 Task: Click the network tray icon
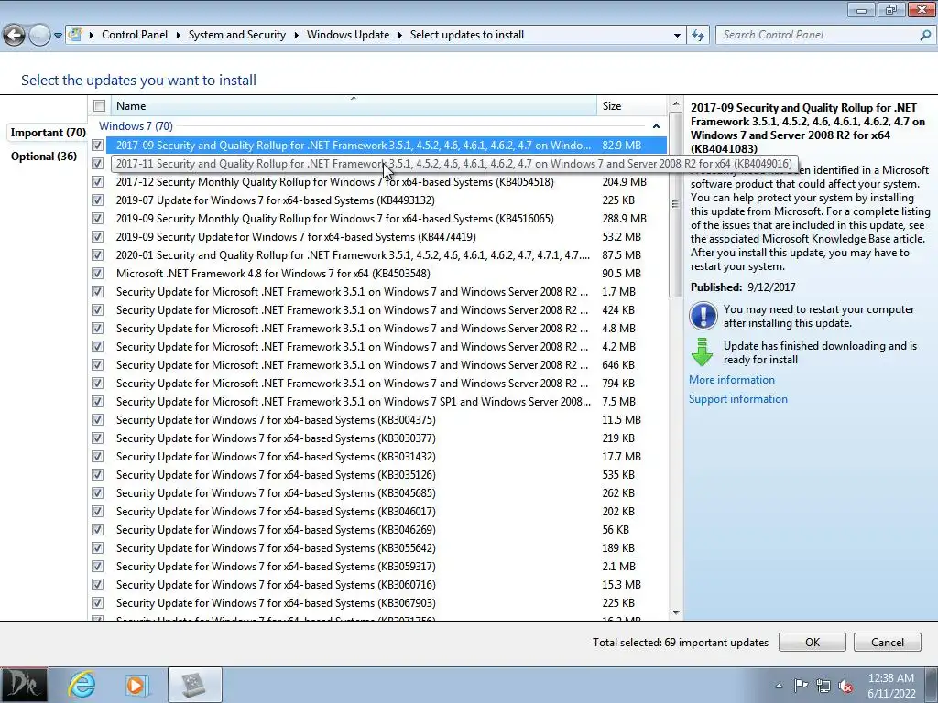pyautogui.click(x=823, y=686)
